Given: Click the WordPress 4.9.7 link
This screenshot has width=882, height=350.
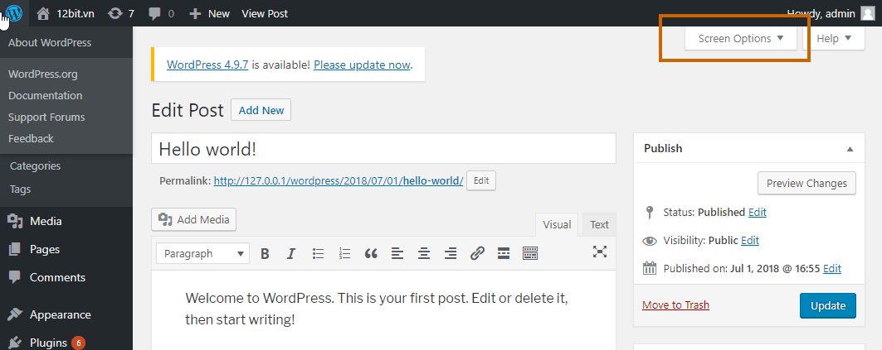Looking at the screenshot, I should click(207, 65).
